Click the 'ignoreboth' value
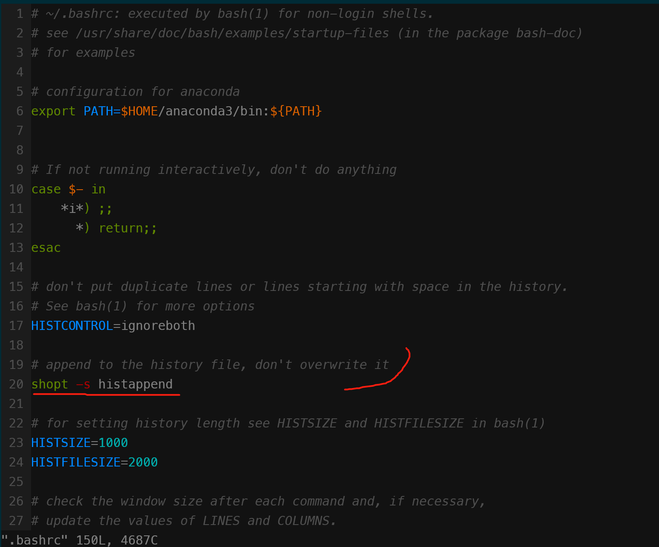This screenshot has width=659, height=547. [158, 326]
